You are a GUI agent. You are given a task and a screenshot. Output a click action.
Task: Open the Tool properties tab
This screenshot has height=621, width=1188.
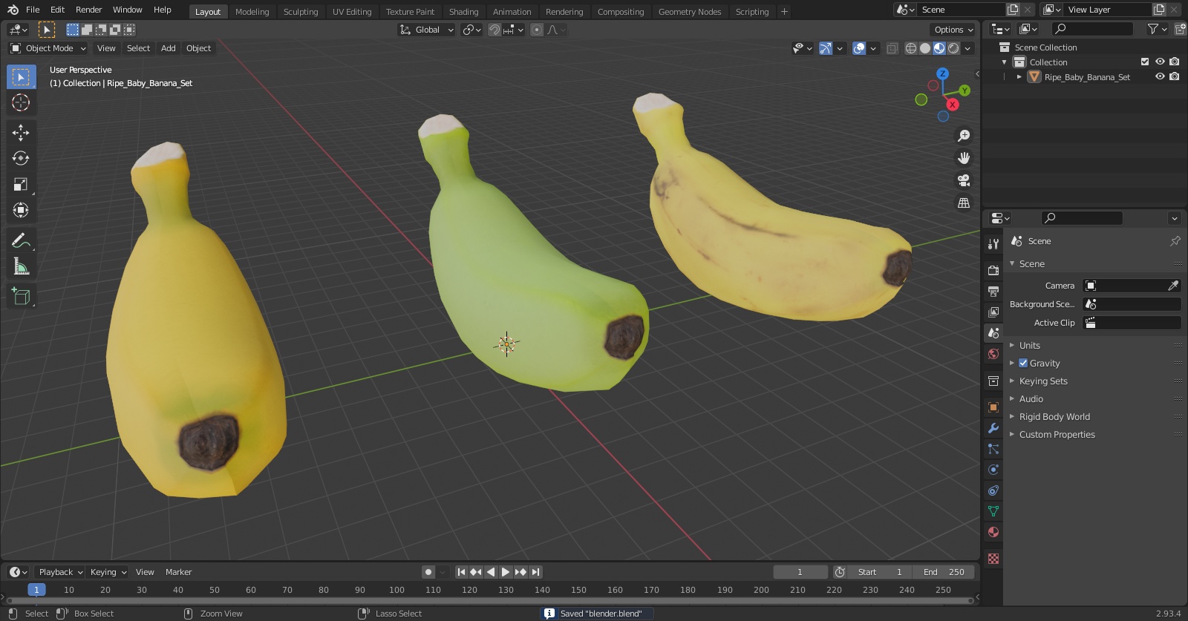[x=993, y=244]
